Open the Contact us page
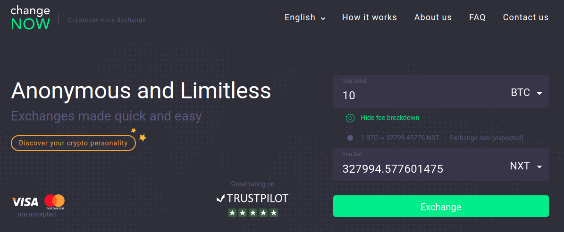The image size is (564, 232). click(x=526, y=17)
